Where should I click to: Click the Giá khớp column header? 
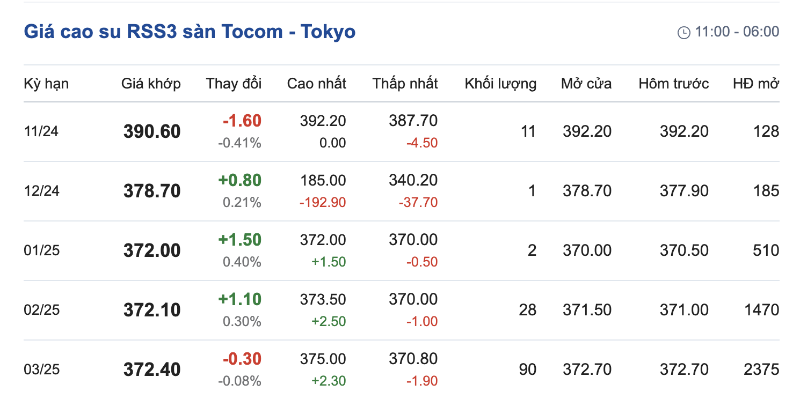coord(151,84)
